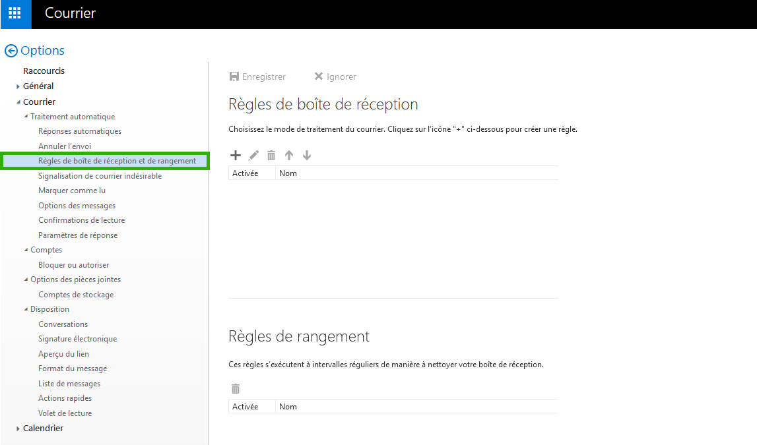757x445 pixels.
Task: Open Aperçu du lien settings
Action: pyautogui.click(x=63, y=354)
